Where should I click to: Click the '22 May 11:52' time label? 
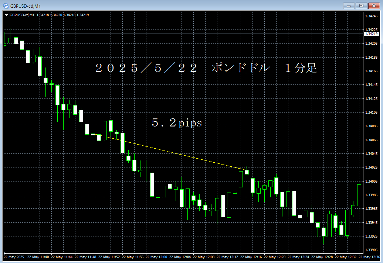(x=109, y=257)
